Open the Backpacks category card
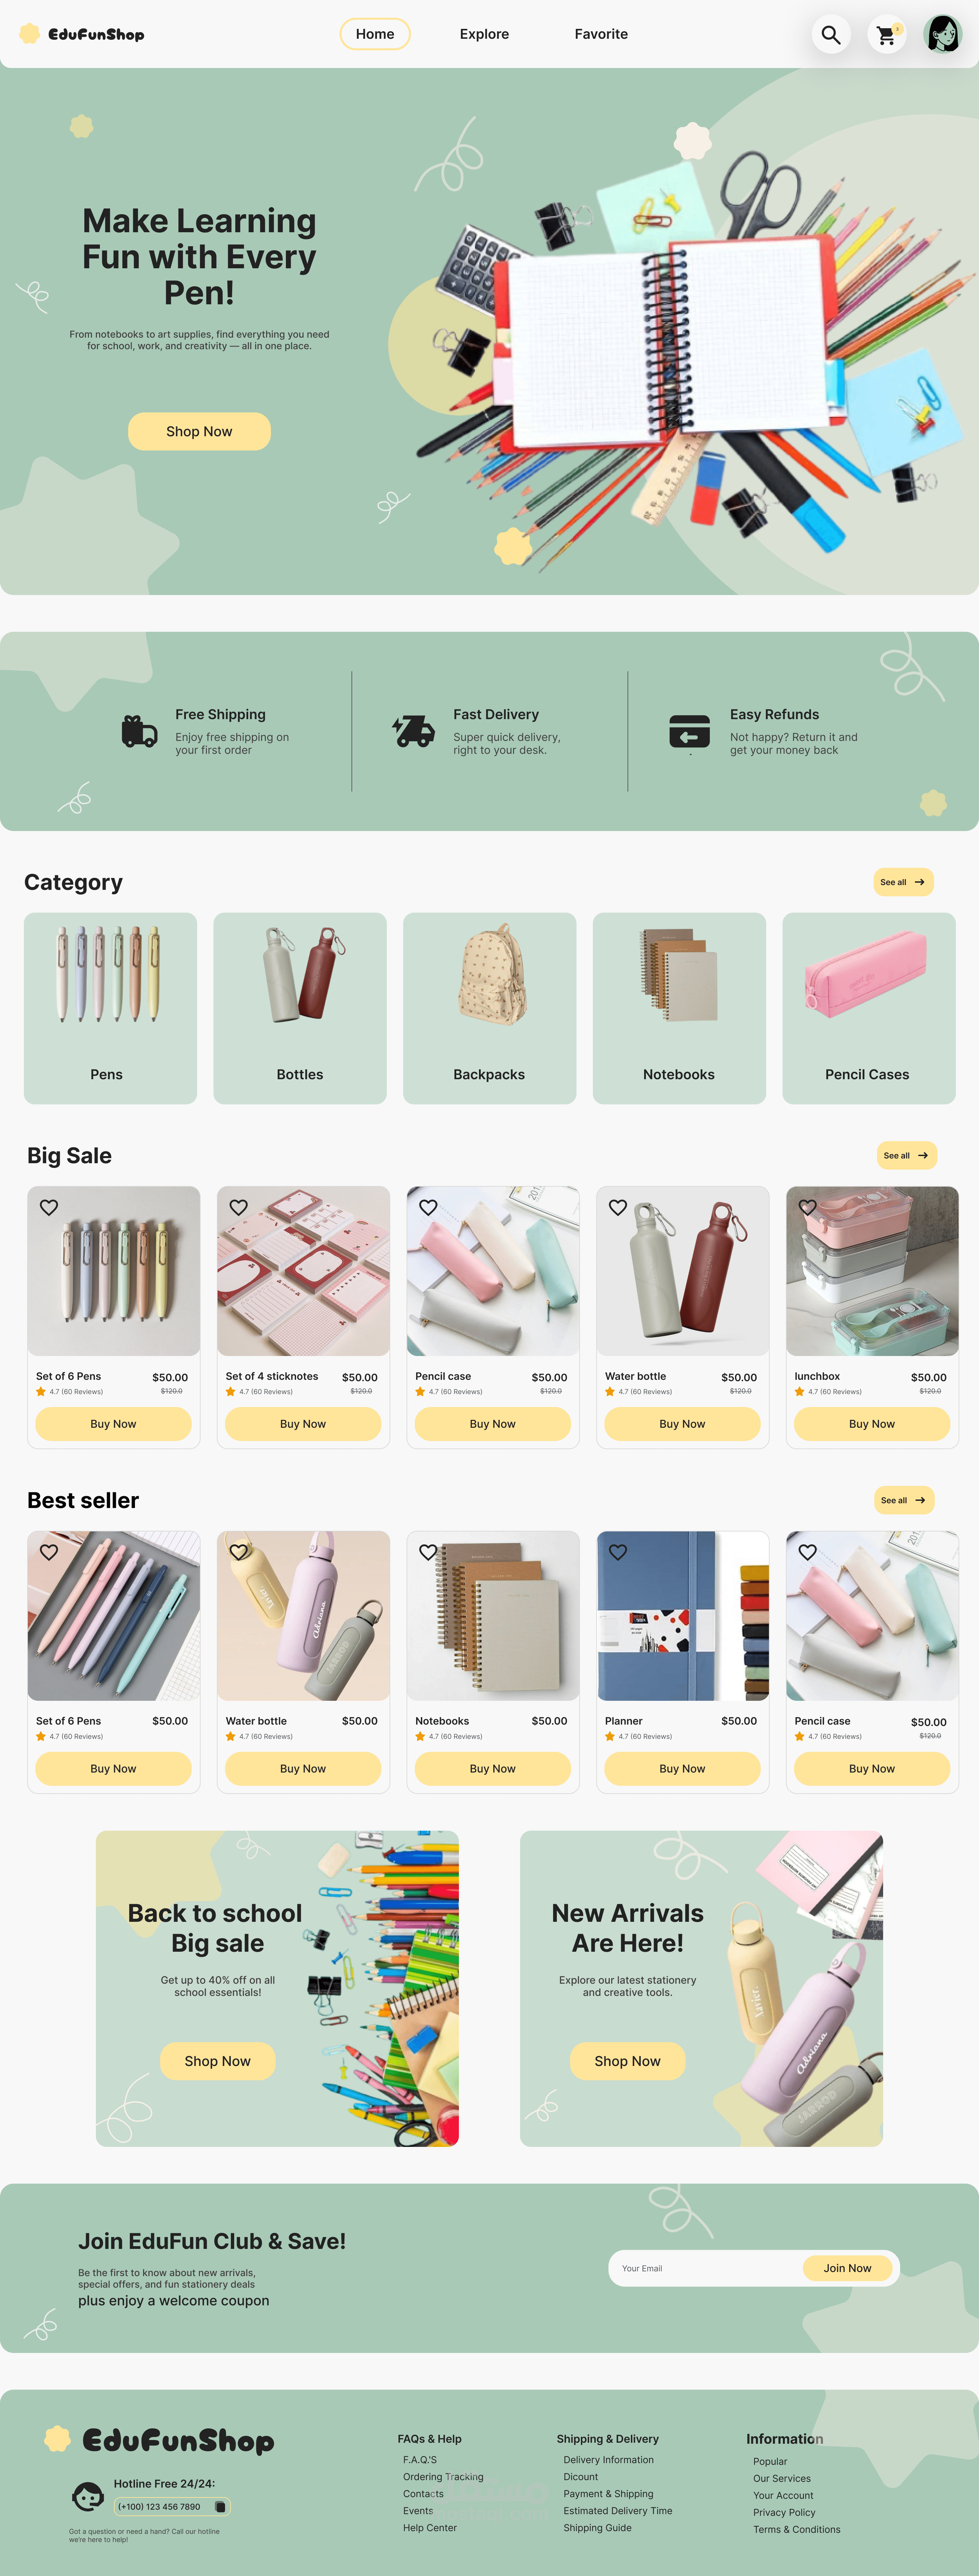This screenshot has height=2576, width=979. tap(489, 1008)
